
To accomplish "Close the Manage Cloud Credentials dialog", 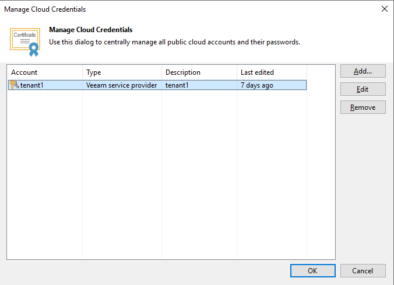I will click(384, 9).
